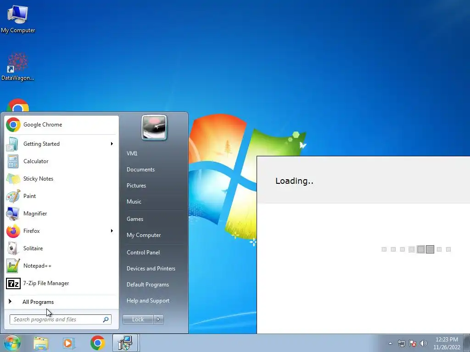Image resolution: width=470 pixels, height=352 pixels.
Task: Open Chrome from the taskbar
Action: [x=97, y=343]
